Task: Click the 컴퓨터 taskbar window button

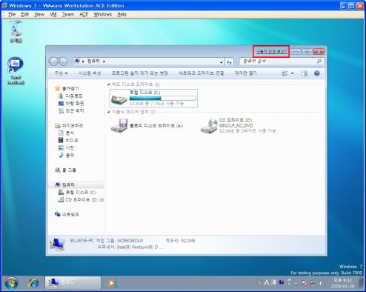Action: [73, 282]
